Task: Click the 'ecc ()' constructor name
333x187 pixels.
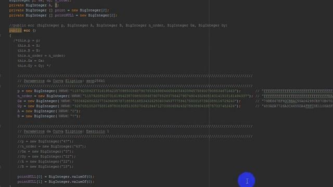Action: tap(30, 31)
